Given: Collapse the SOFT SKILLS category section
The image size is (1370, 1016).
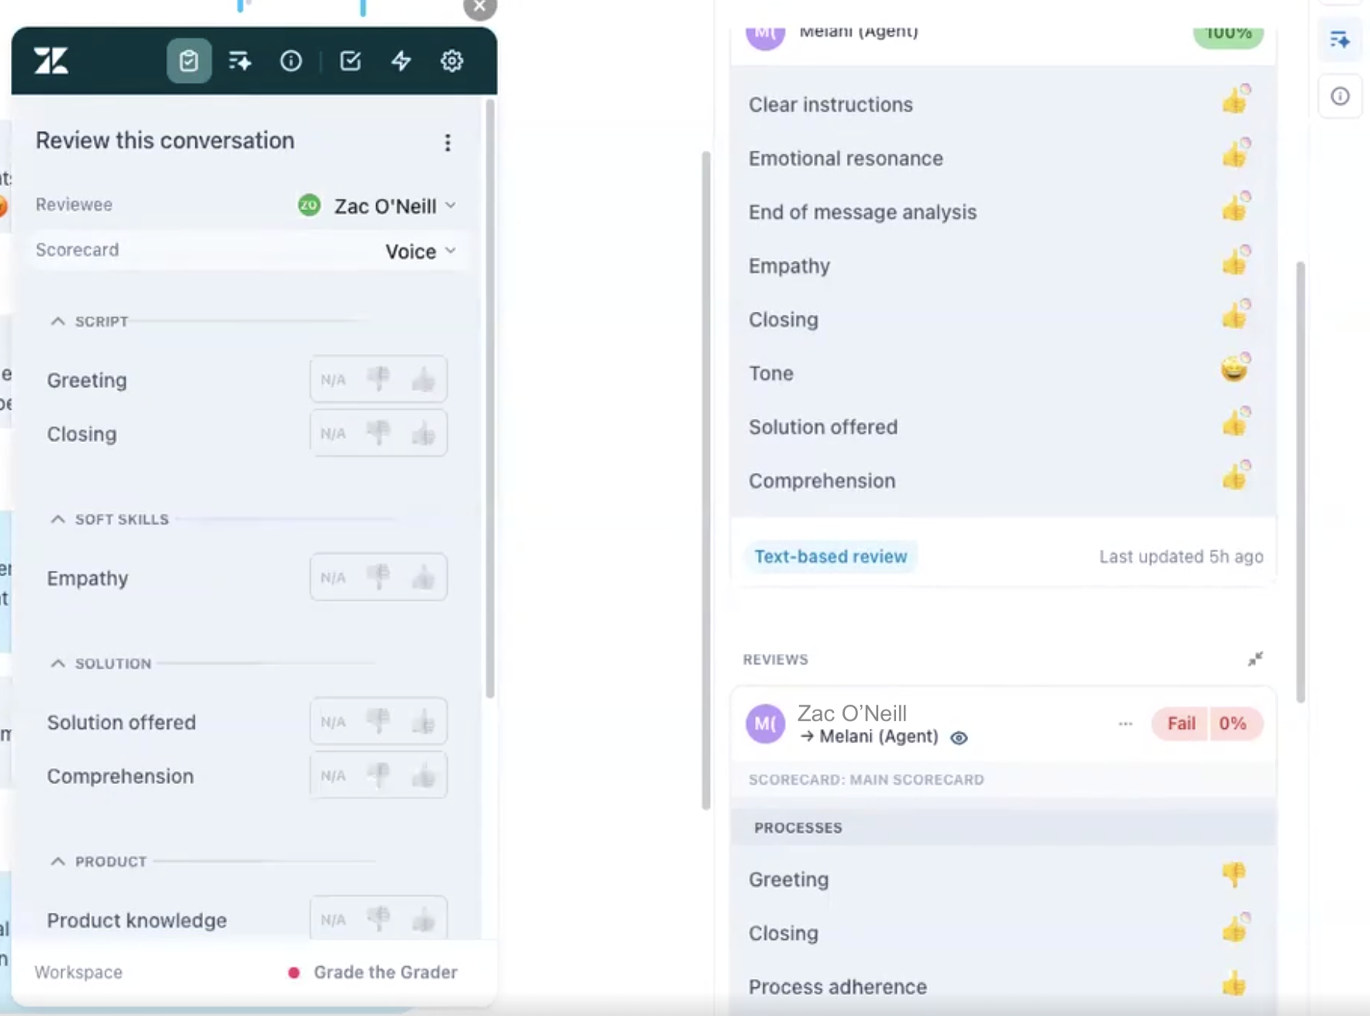Looking at the screenshot, I should [58, 519].
